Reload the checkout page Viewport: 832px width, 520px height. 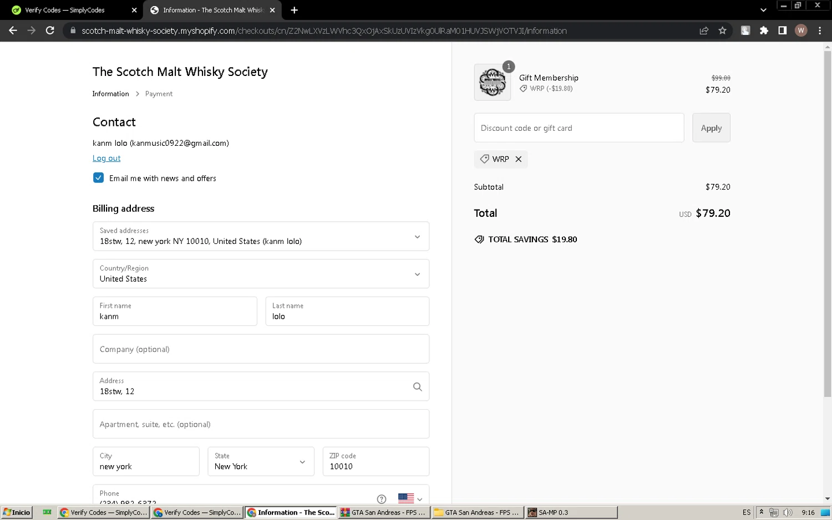click(50, 30)
